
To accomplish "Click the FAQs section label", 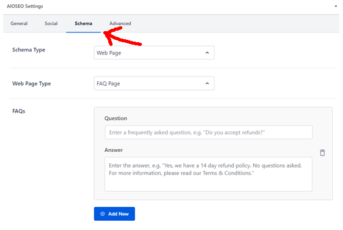I will 18,111.
